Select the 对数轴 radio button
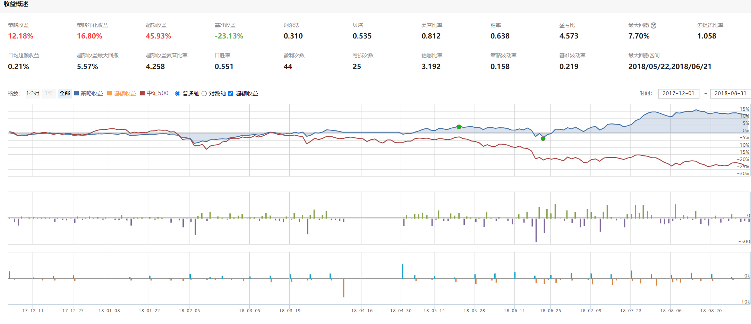 pyautogui.click(x=204, y=94)
